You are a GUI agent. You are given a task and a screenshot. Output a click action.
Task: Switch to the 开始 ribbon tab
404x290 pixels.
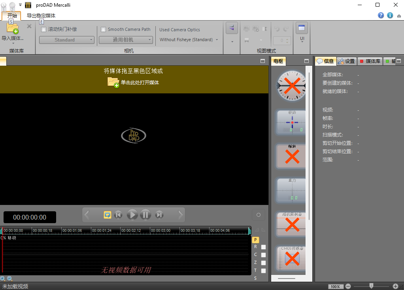pyautogui.click(x=12, y=16)
